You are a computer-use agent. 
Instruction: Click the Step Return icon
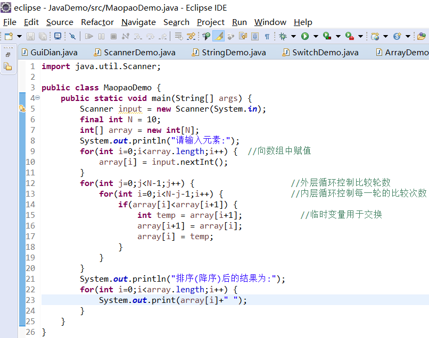coord(163,36)
